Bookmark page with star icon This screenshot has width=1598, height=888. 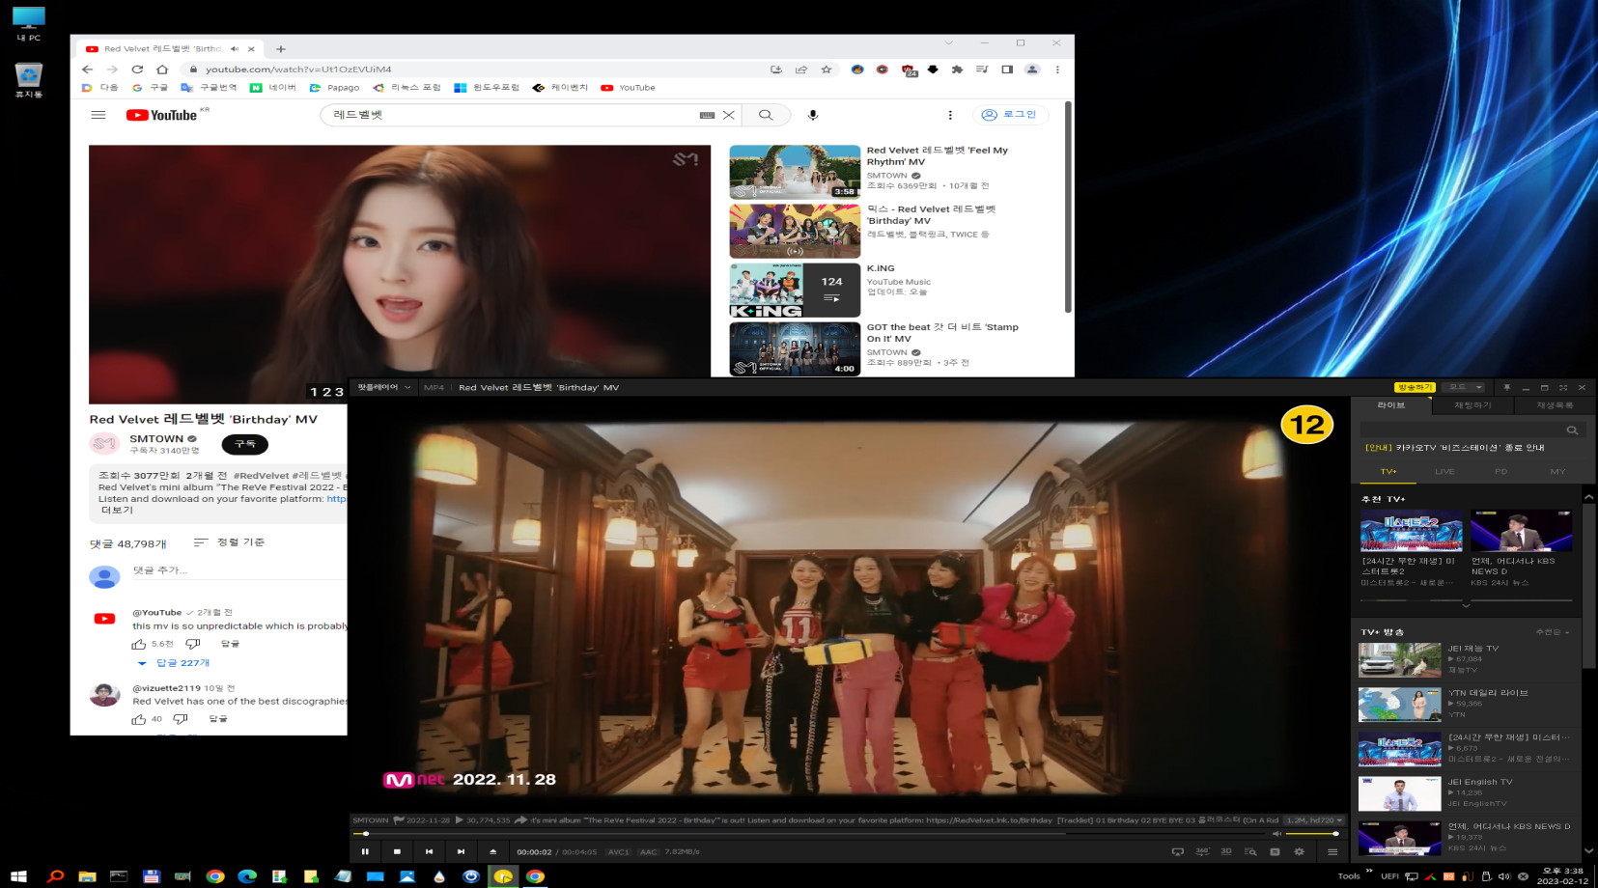827,69
